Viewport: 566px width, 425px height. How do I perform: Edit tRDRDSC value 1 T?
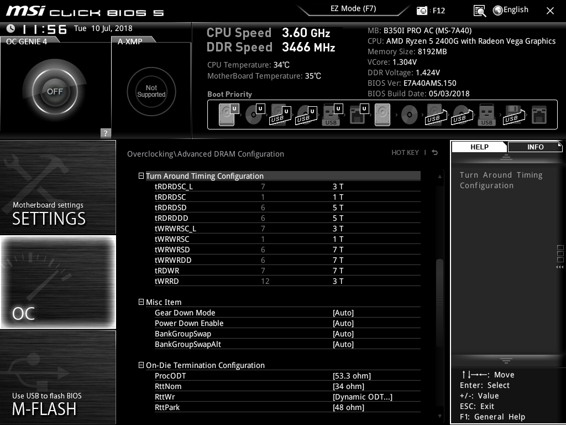click(338, 197)
